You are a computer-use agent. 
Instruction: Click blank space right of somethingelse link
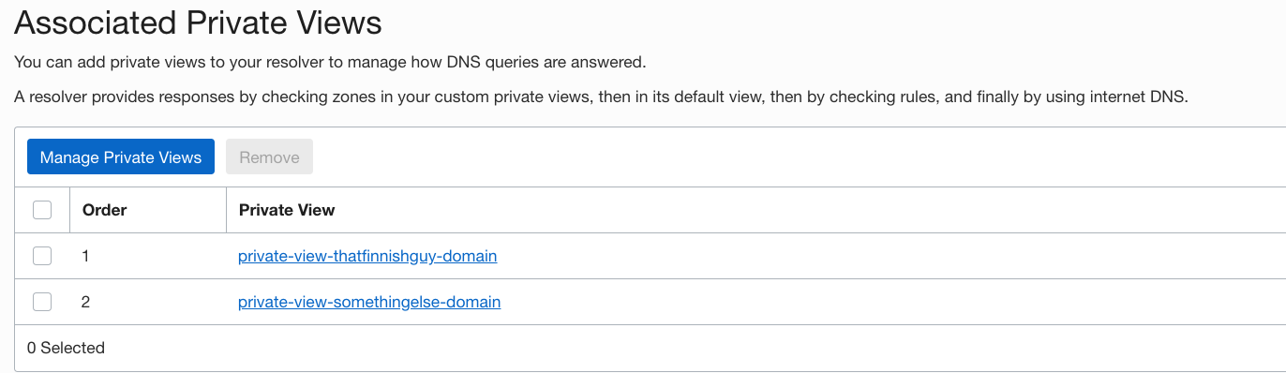click(x=890, y=302)
